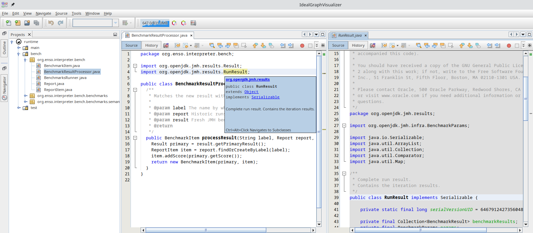Expand the main folder node
The height and width of the screenshot is (233, 533).
coord(19,48)
